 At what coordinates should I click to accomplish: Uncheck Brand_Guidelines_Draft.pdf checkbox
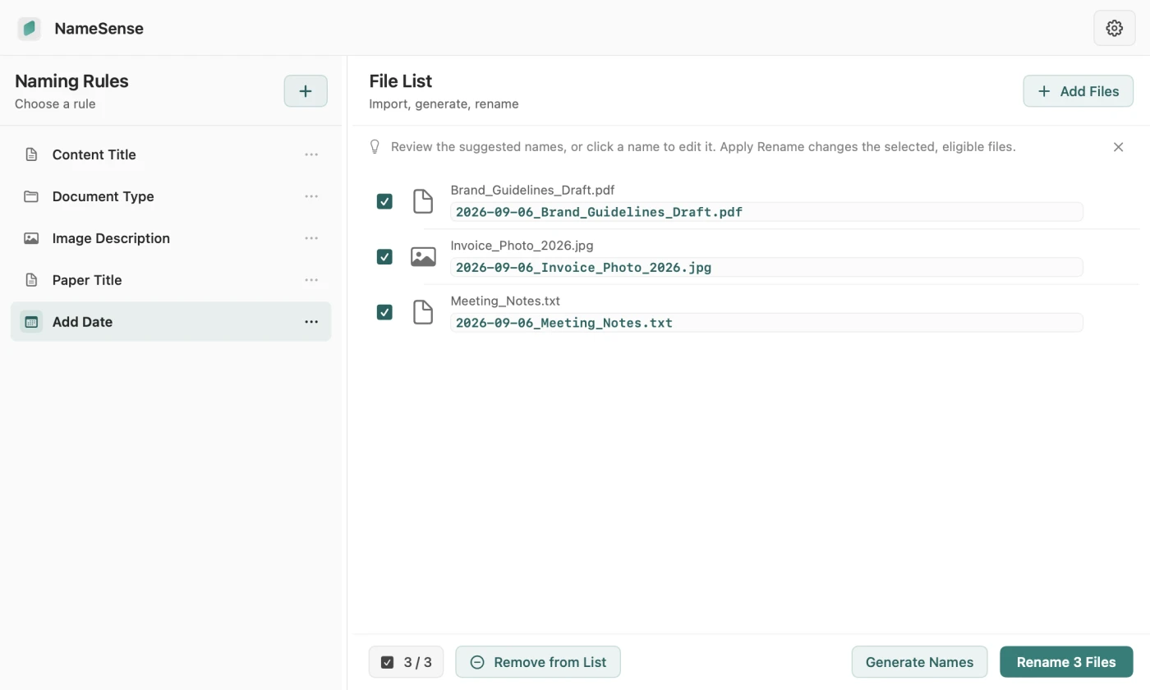click(384, 201)
